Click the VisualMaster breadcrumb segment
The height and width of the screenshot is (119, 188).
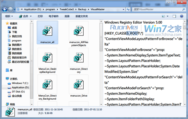click(98, 9)
